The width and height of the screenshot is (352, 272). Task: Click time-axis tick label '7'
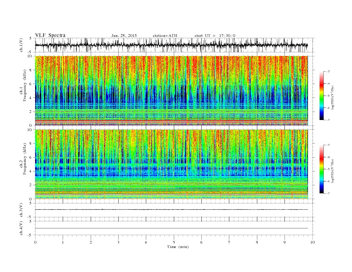point(229,242)
